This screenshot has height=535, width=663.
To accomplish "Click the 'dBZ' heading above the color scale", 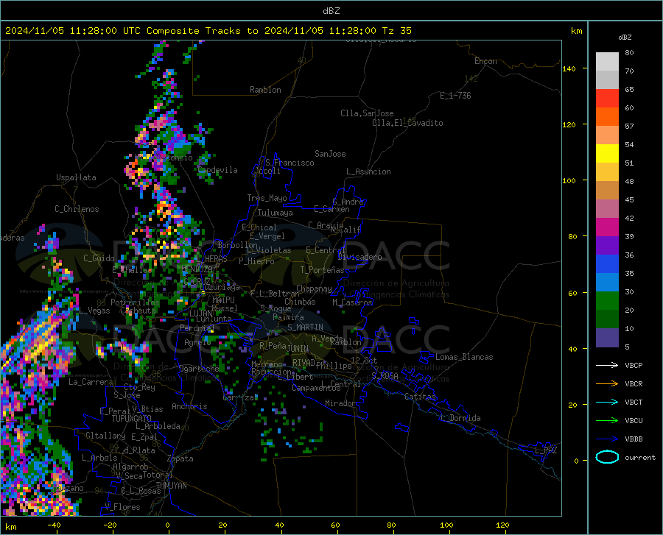I will point(625,37).
